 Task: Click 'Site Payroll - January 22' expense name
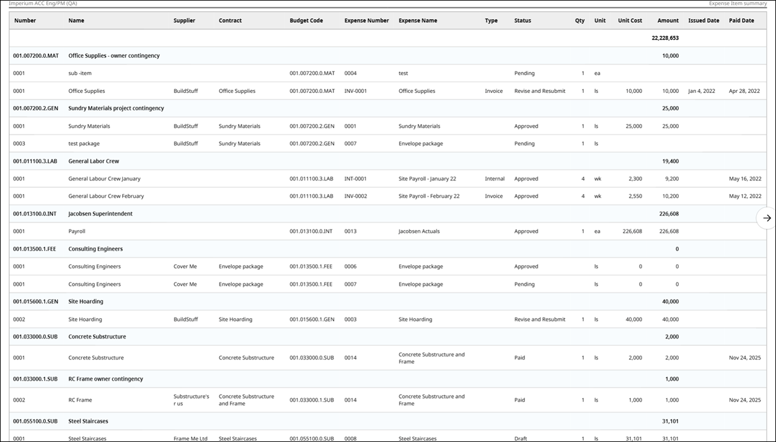point(427,179)
